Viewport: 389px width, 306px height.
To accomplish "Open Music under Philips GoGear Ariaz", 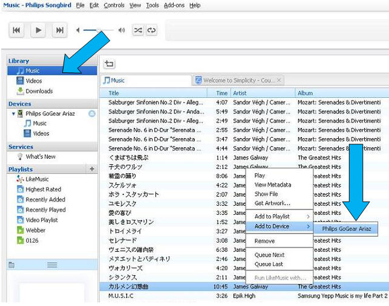I will [x=39, y=123].
